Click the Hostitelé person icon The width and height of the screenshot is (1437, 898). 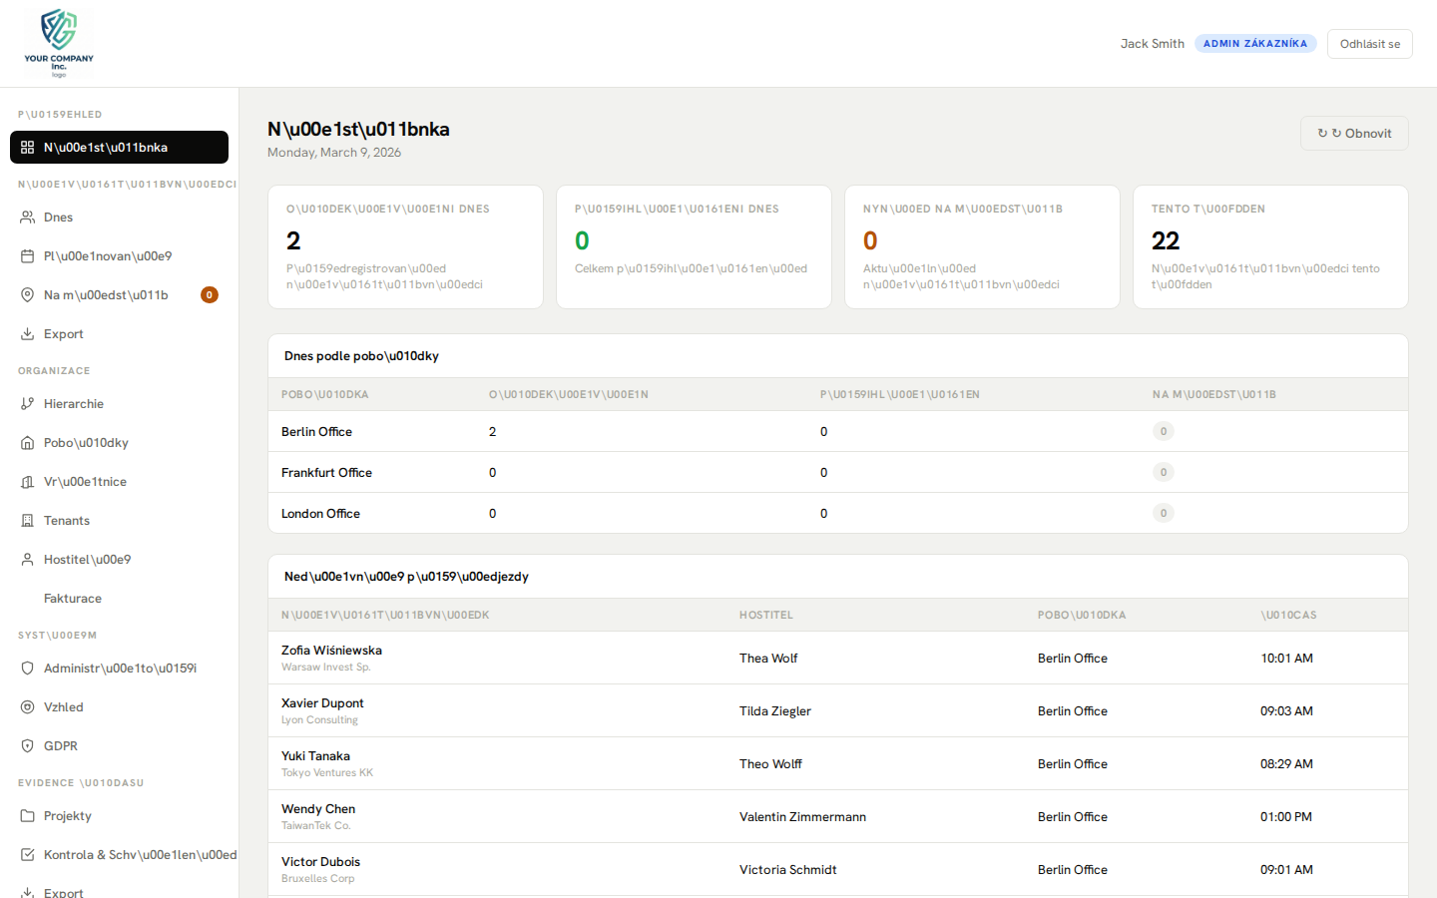tap(27, 559)
